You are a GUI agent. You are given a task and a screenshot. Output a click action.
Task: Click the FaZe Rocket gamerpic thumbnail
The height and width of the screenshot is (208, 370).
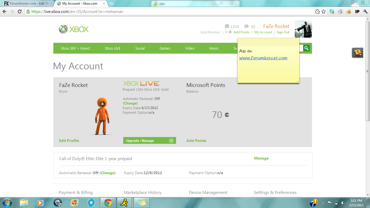coord(303,29)
